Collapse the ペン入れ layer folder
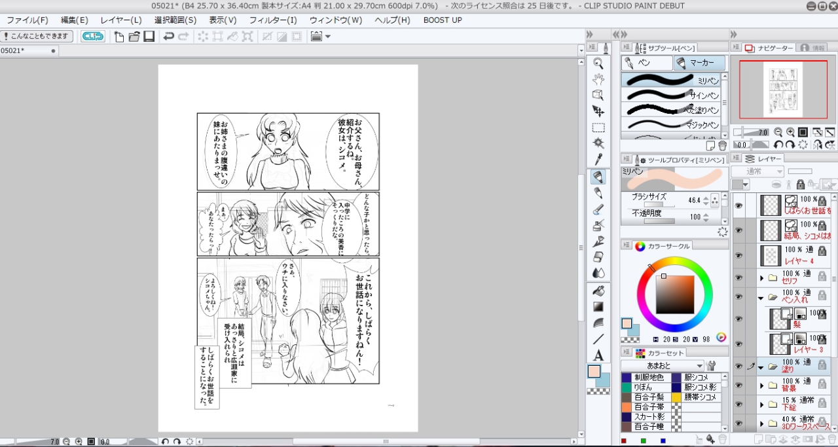838x447 pixels. tap(761, 297)
